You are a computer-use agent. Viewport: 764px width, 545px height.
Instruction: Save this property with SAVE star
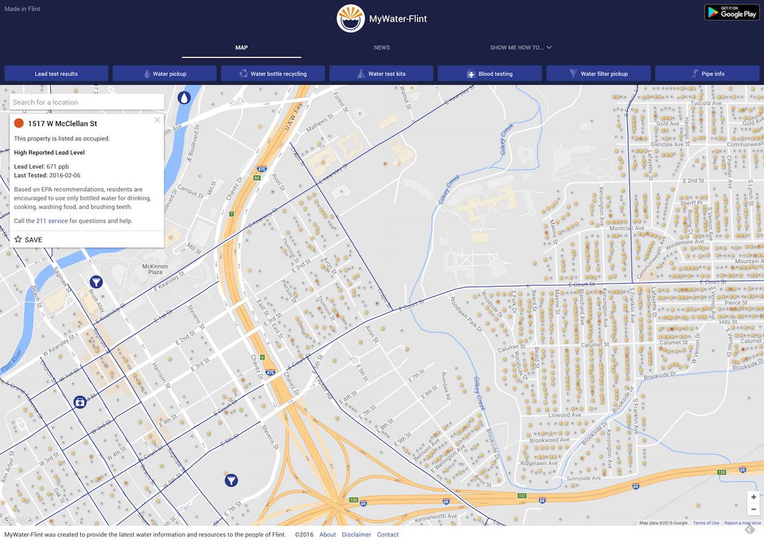[28, 240]
